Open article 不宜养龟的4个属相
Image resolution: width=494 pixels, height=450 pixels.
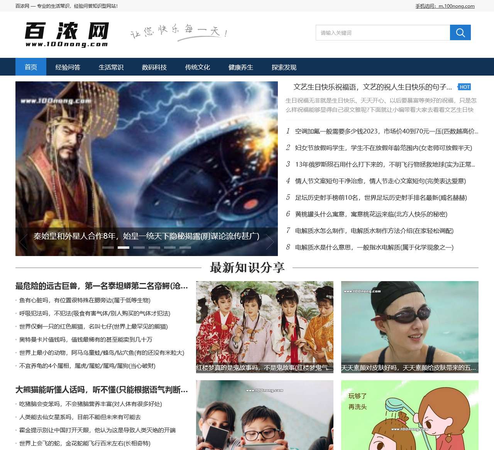[87, 366]
